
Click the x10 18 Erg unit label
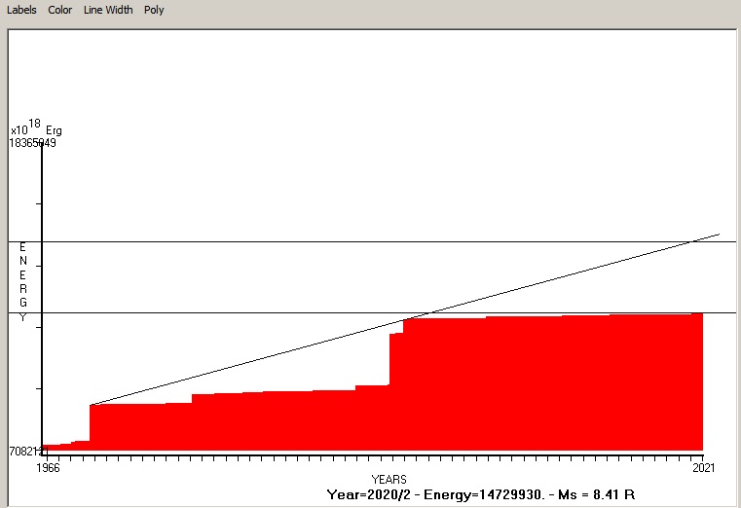[x=36, y=128]
